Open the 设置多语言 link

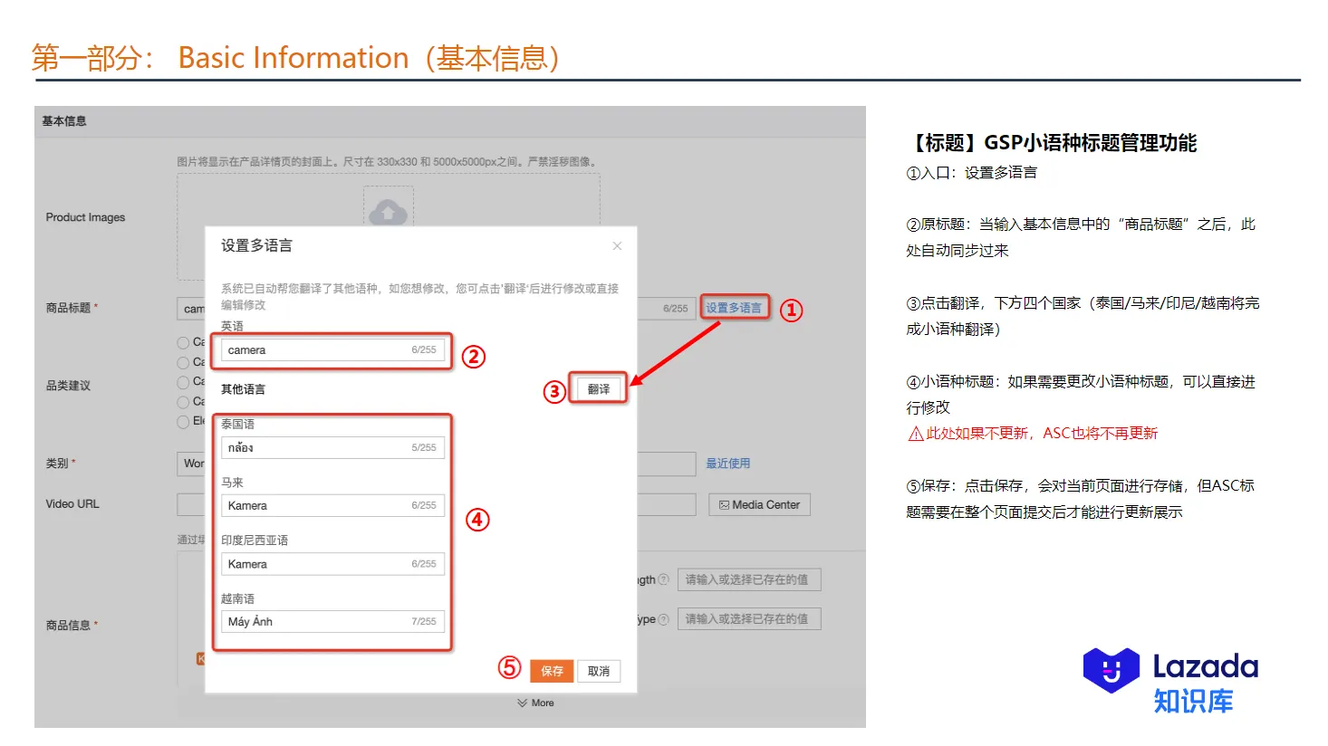click(x=733, y=308)
